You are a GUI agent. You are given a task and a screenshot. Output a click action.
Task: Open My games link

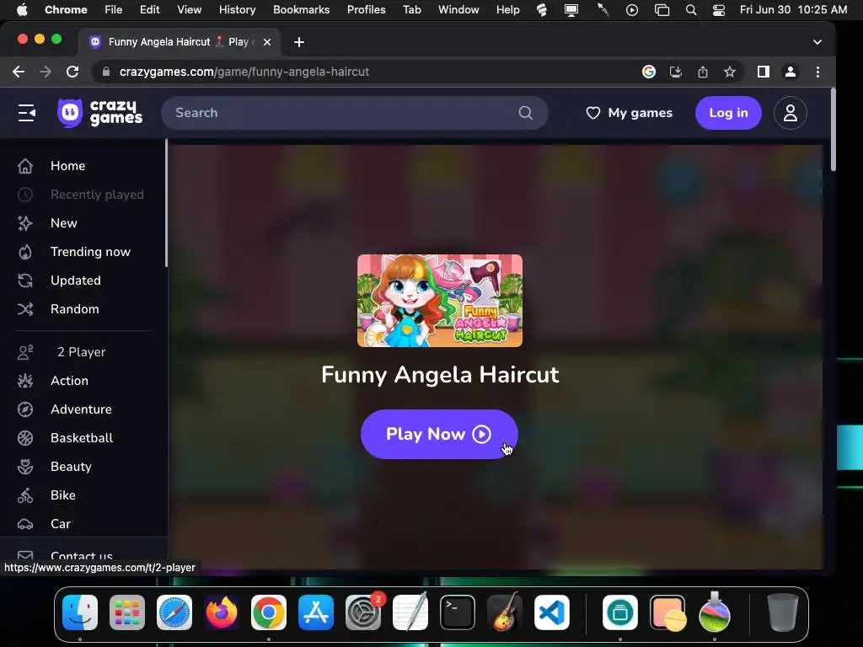click(x=629, y=113)
